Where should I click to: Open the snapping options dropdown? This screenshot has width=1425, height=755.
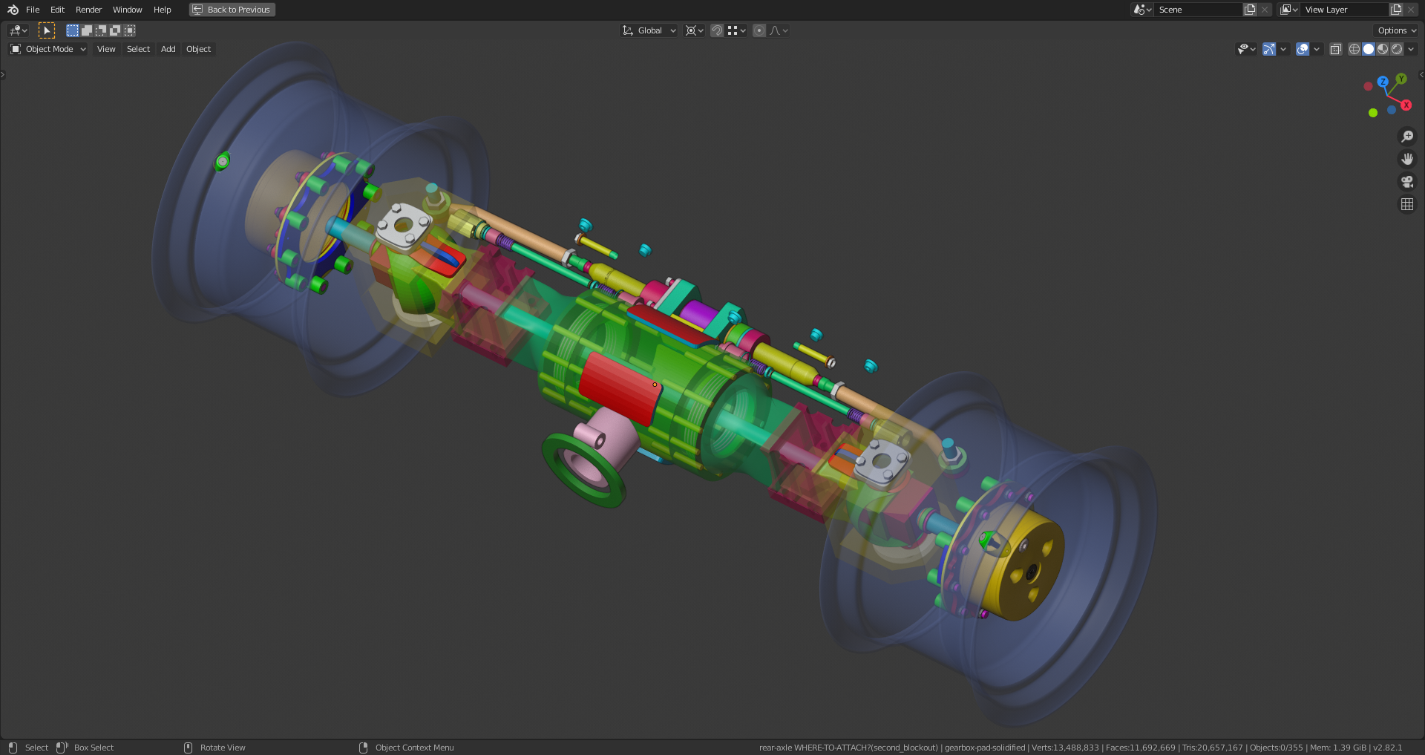[x=737, y=30]
